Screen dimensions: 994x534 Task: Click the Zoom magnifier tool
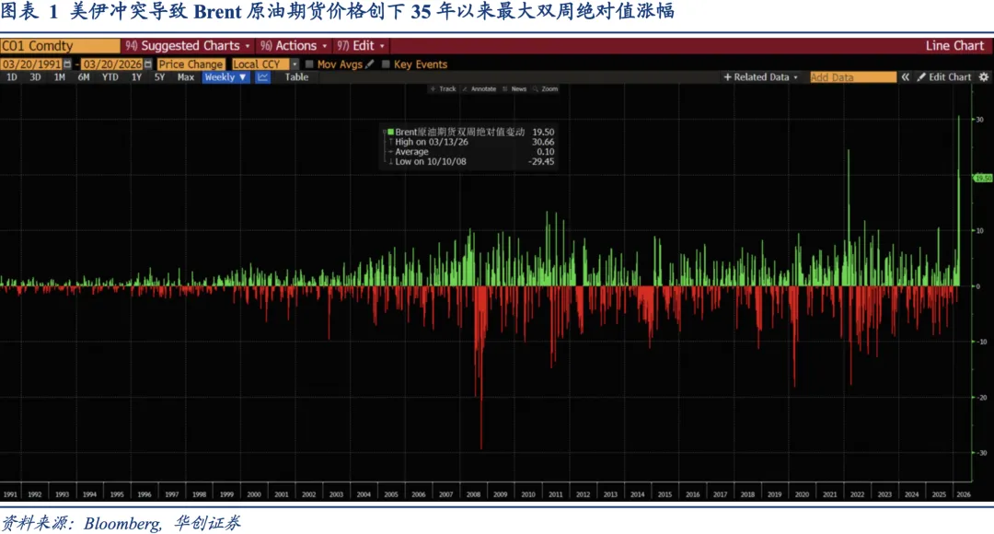(545, 89)
